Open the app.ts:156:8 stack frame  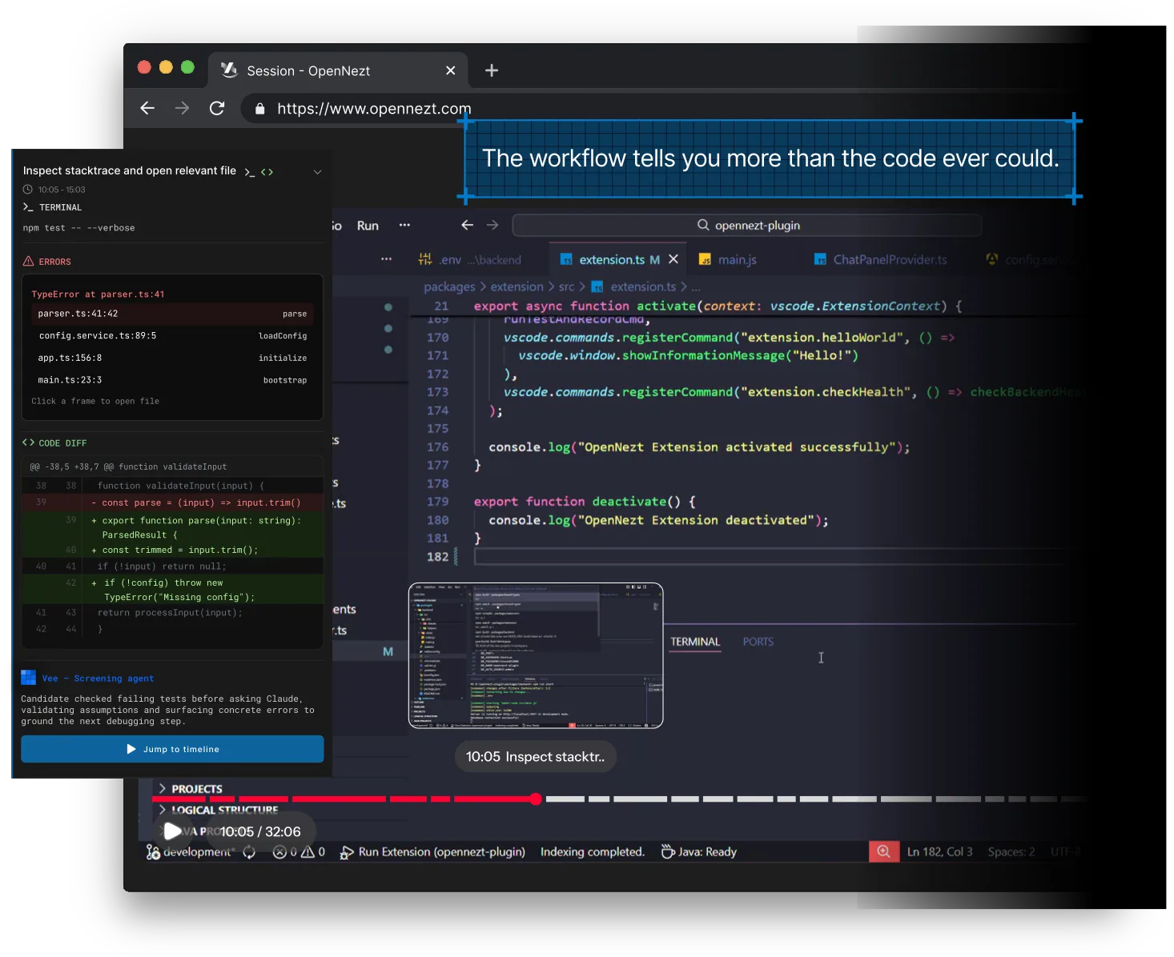[x=172, y=358]
